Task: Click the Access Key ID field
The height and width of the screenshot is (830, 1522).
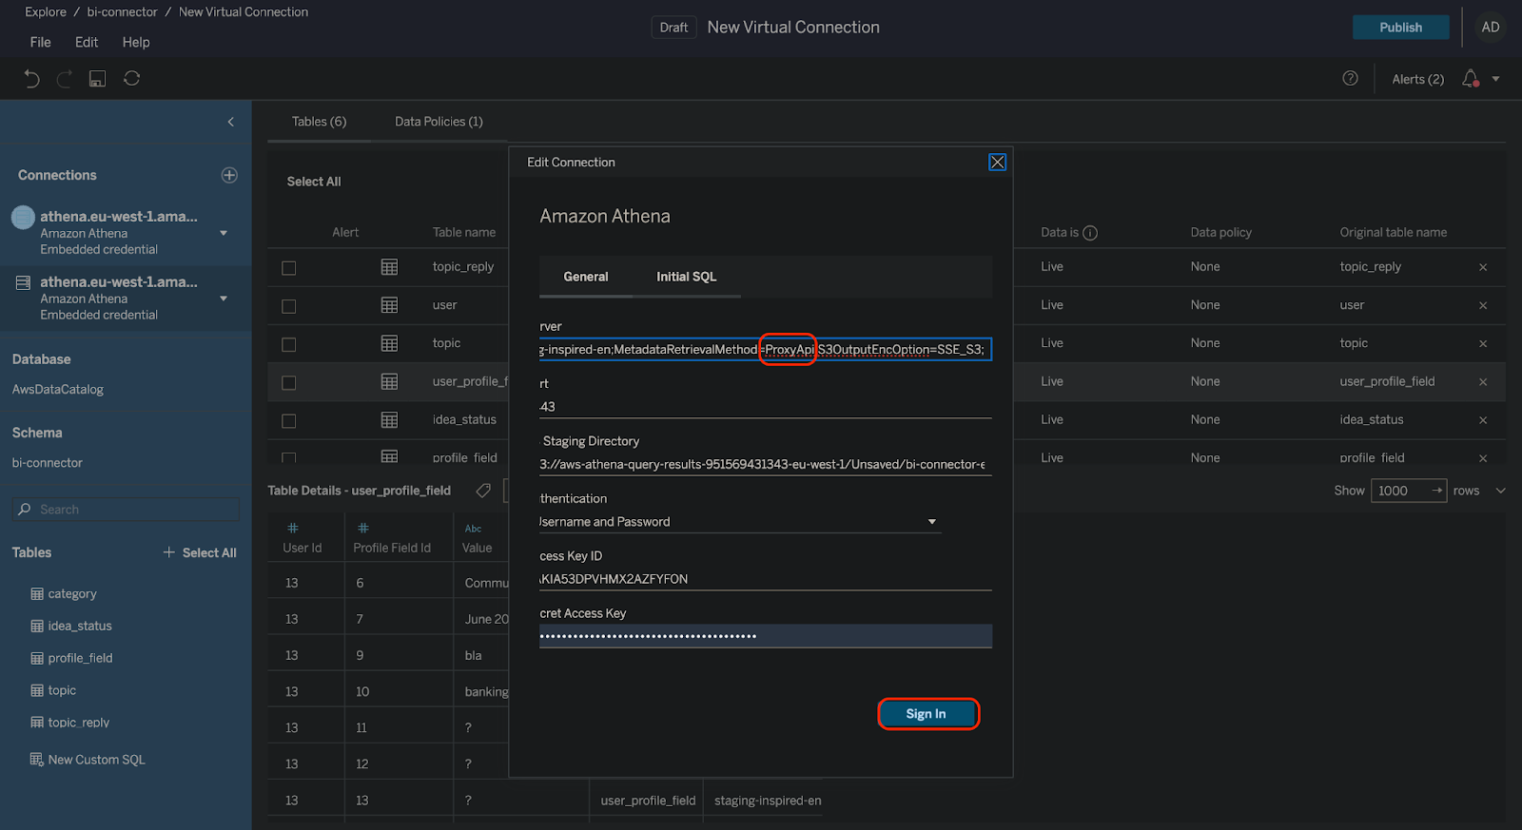Action: [766, 579]
